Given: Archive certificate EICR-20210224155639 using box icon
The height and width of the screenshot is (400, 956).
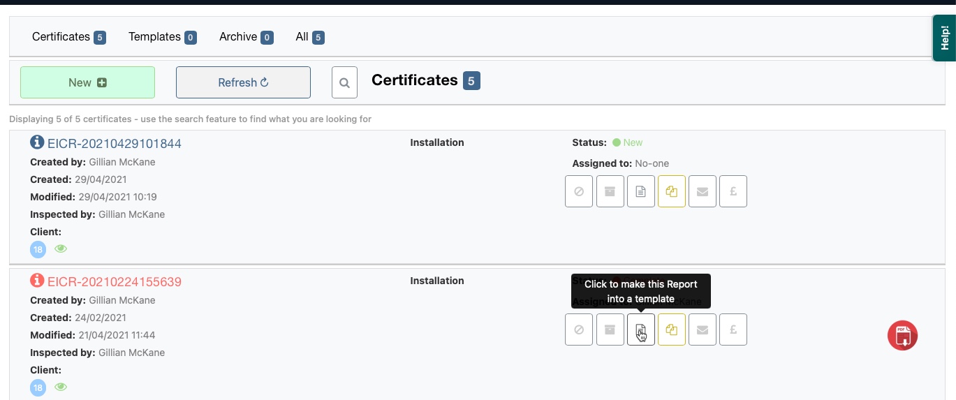Looking at the screenshot, I should tap(610, 329).
